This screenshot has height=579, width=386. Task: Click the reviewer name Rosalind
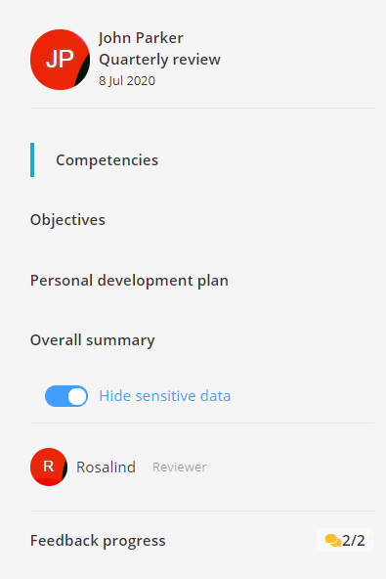click(106, 468)
